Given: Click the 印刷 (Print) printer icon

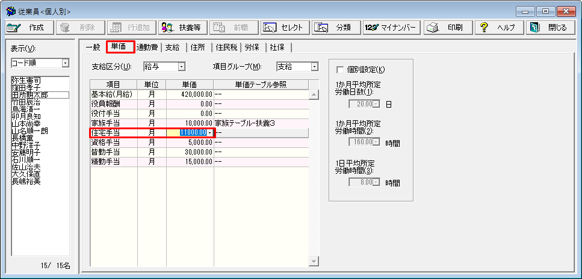Looking at the screenshot, I should point(432,28).
